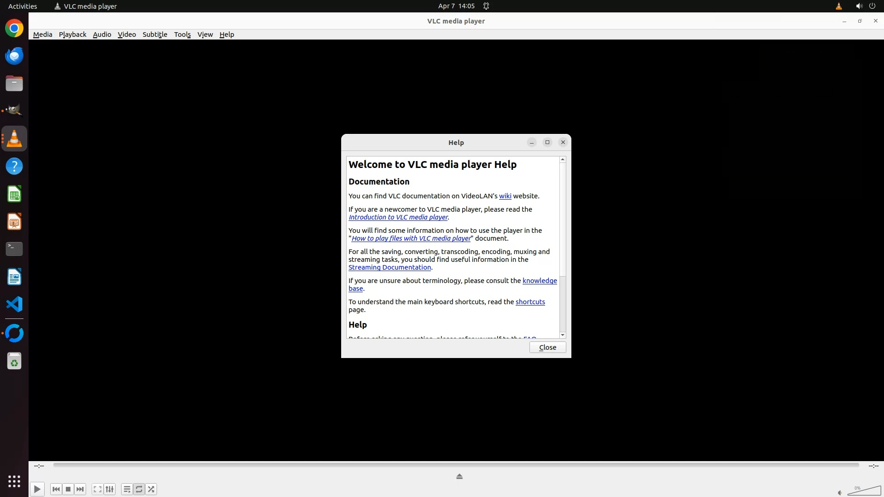Screen dimensions: 884x497
Task: Click the volume level slider
Action: [864, 491]
